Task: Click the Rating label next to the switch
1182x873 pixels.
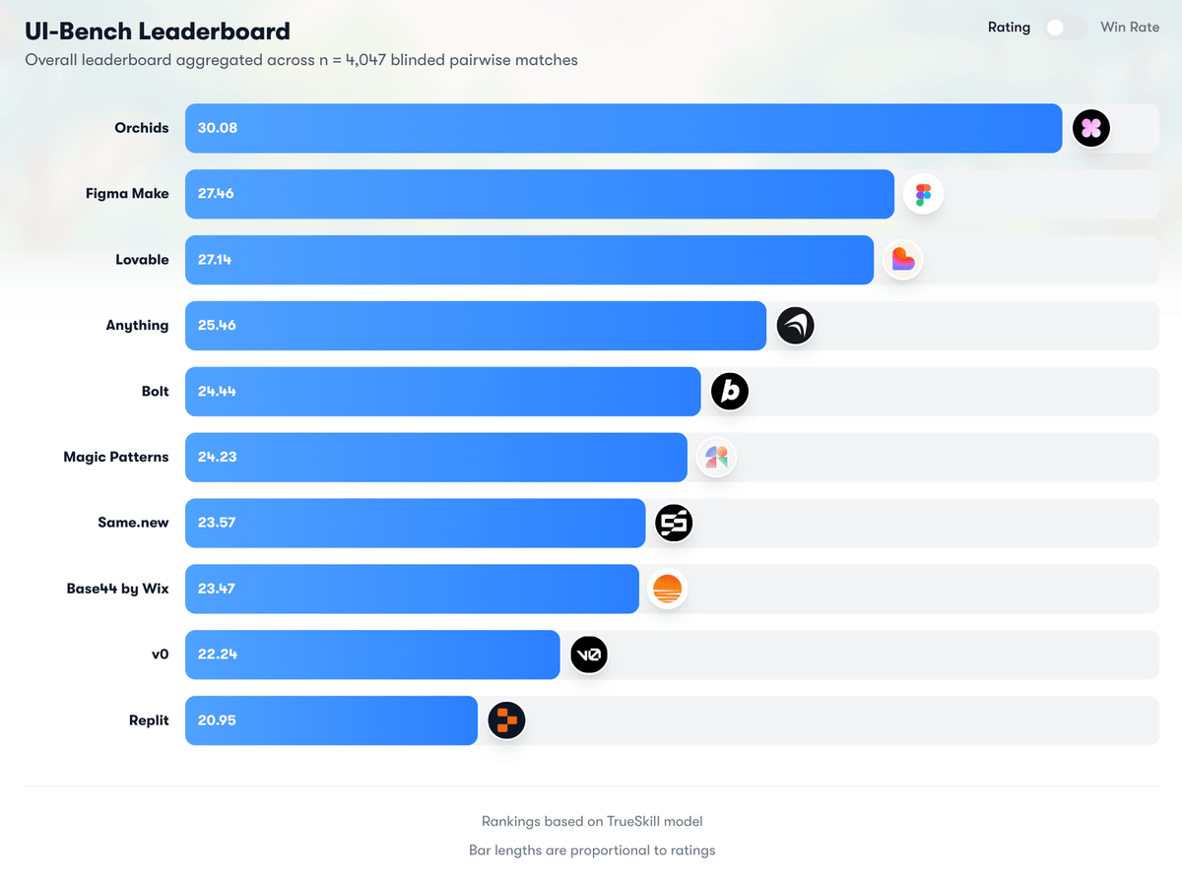Action: [x=1009, y=28]
